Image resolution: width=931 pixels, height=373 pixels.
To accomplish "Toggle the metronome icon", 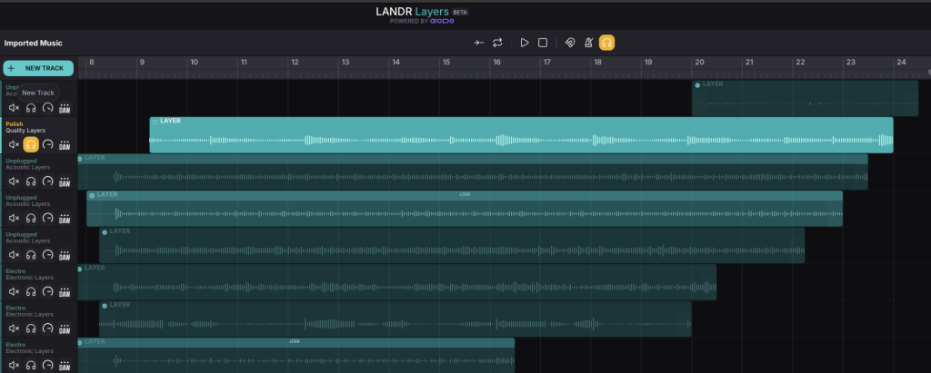I will (588, 43).
